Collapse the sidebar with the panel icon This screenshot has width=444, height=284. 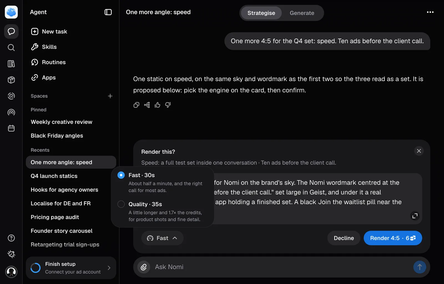[108, 12]
